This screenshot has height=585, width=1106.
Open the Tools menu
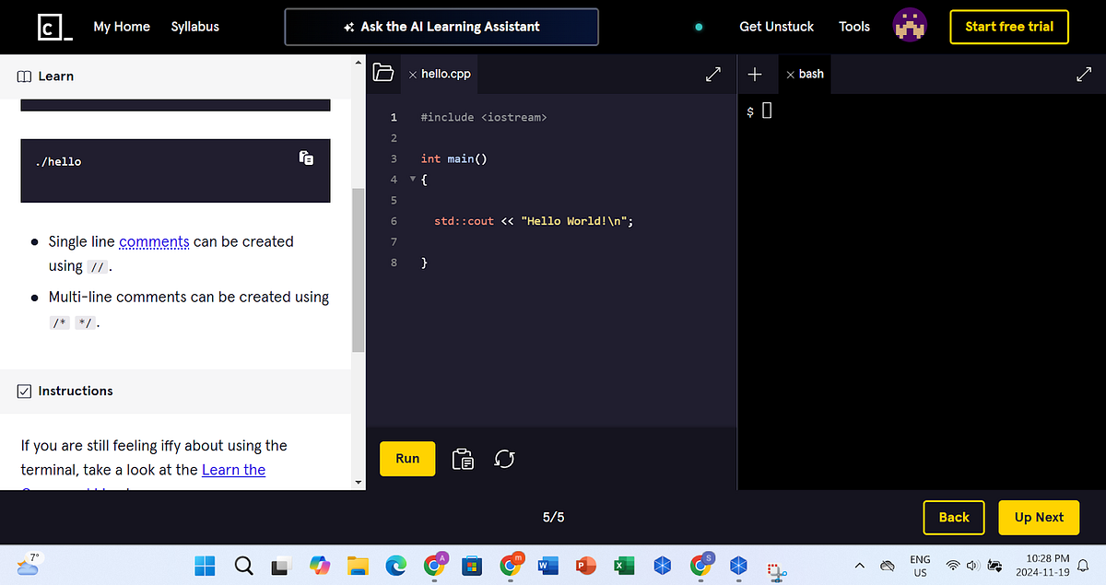pyautogui.click(x=854, y=27)
